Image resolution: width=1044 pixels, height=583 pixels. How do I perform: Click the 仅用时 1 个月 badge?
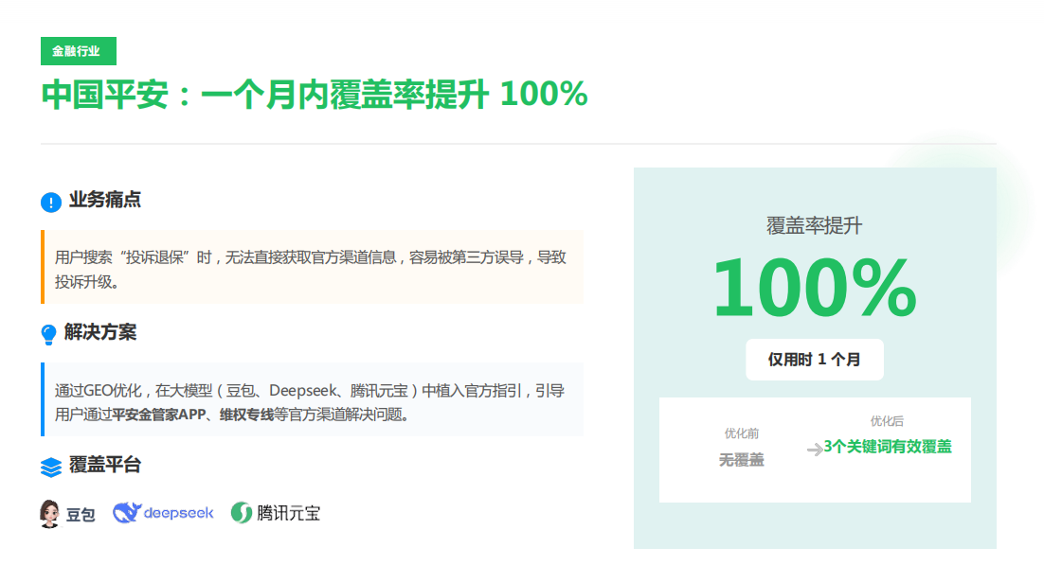coord(814,360)
